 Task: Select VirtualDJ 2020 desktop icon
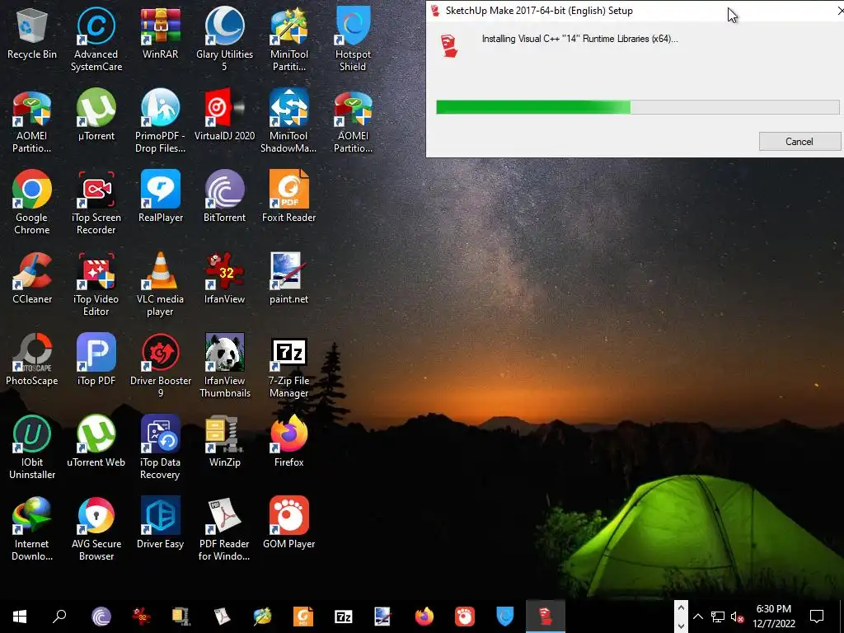[224, 115]
